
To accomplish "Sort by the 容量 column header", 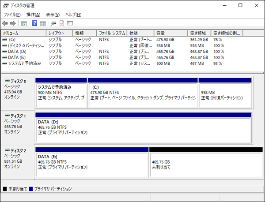I will (171, 33).
